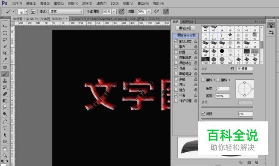Select the Hand tool
Viewport: 279px width, 166px height.
click(5, 149)
